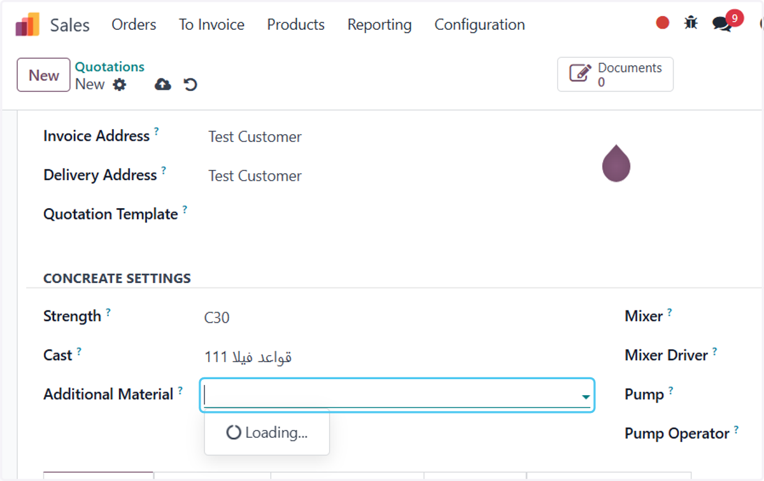Click the Invoice Address value Test Customer

pos(255,137)
